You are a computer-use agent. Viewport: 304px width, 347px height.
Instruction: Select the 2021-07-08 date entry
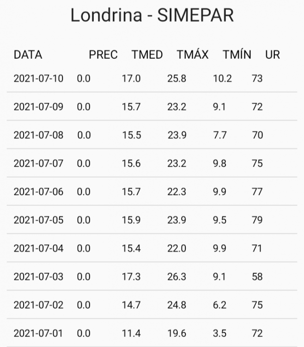pyautogui.click(x=38, y=135)
